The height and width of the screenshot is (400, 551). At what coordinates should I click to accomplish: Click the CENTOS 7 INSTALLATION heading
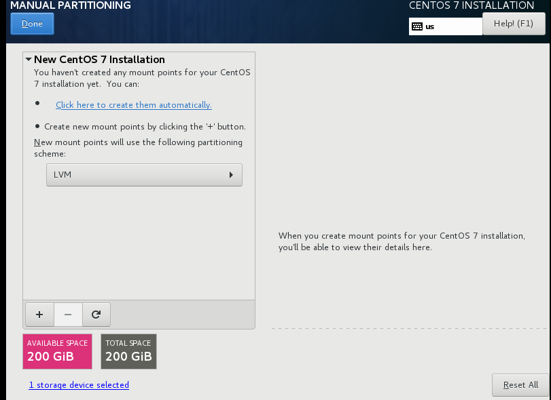(472, 5)
